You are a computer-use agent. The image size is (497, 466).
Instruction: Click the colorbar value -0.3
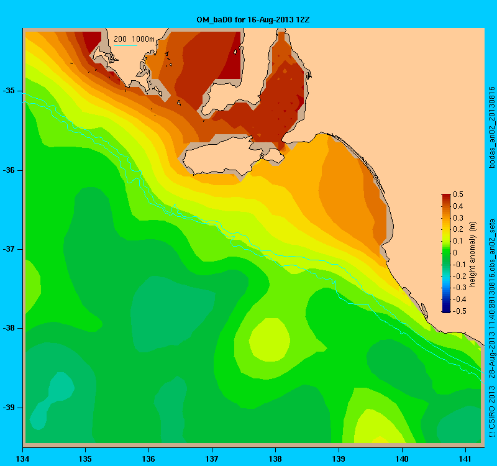coord(458,288)
